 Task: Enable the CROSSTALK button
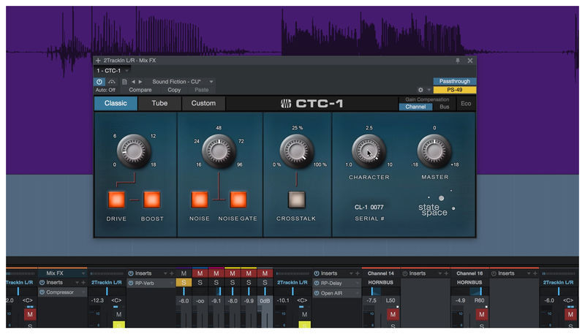(297, 200)
